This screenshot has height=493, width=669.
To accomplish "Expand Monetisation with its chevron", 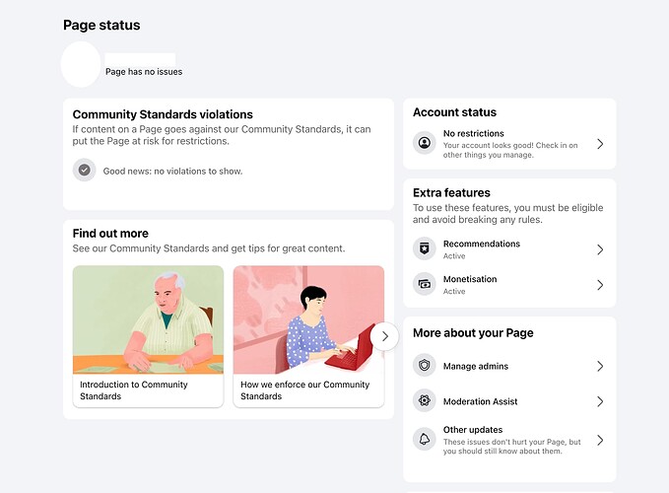I will 600,285.
